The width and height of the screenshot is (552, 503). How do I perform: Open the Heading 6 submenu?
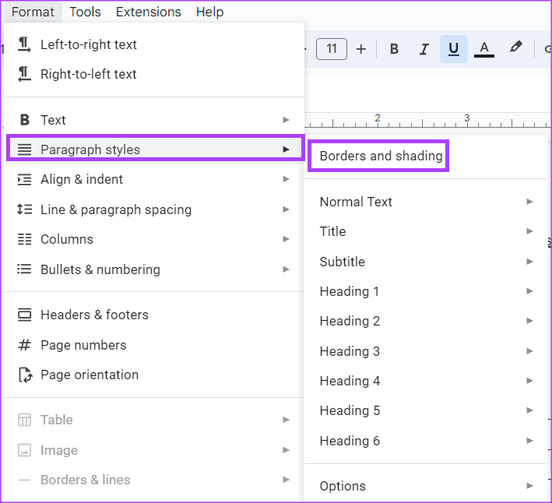click(426, 441)
